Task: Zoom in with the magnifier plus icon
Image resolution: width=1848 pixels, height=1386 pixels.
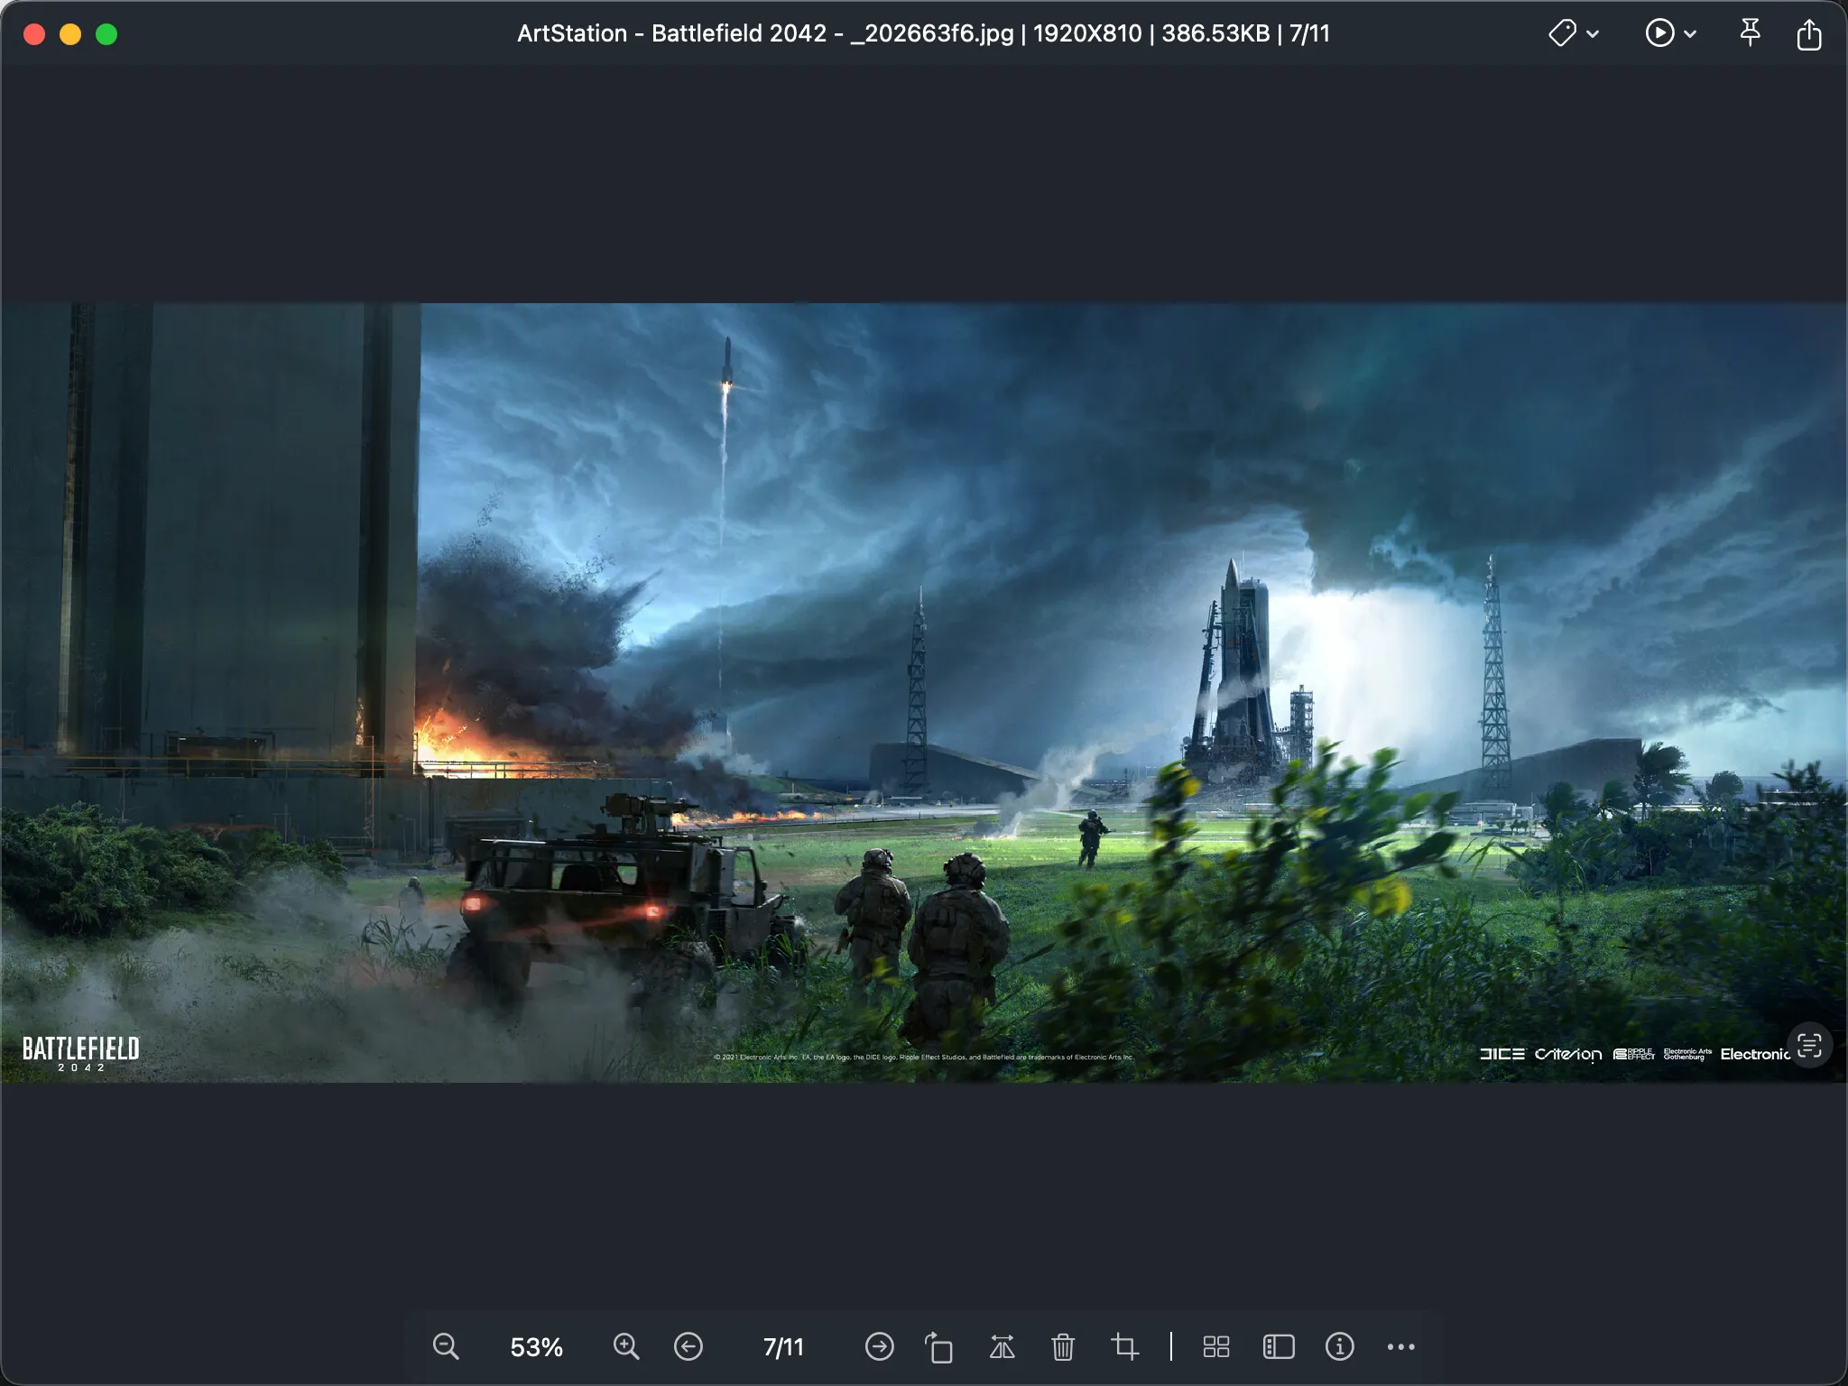Action: (626, 1346)
